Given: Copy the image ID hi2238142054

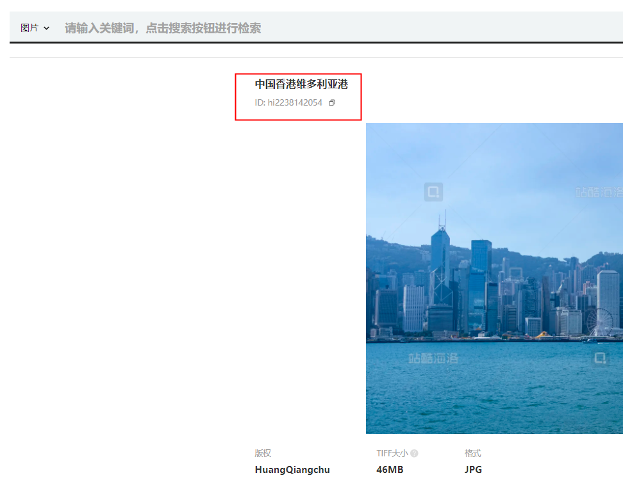Looking at the screenshot, I should pos(332,103).
